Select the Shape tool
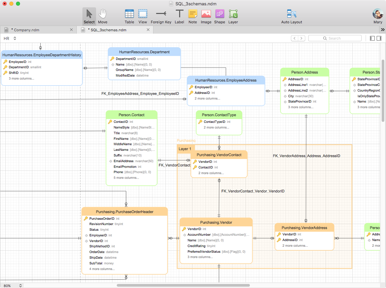The image size is (386, 288). [x=219, y=16]
